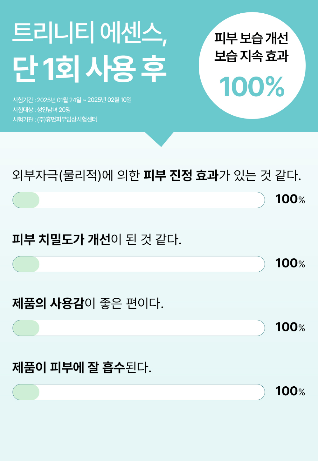Click 100% next to 사용감 bar

pyautogui.click(x=290, y=327)
